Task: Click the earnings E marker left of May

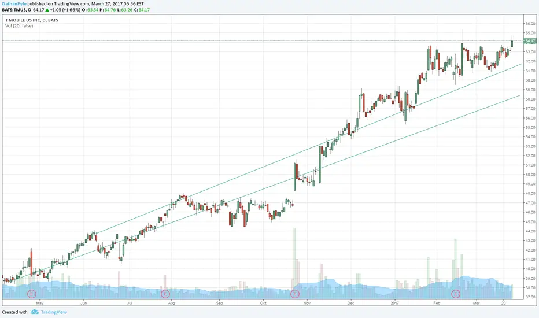Action: (x=32, y=294)
